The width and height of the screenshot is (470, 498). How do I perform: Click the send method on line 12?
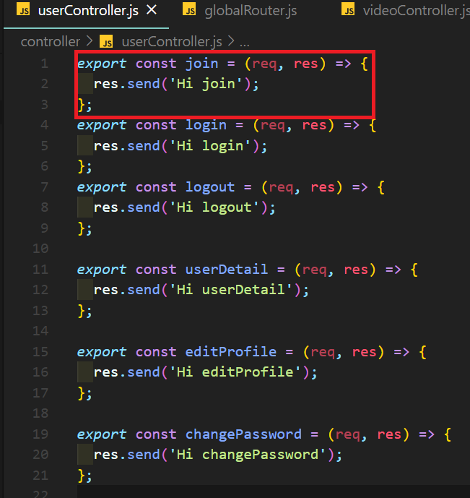[x=144, y=290]
